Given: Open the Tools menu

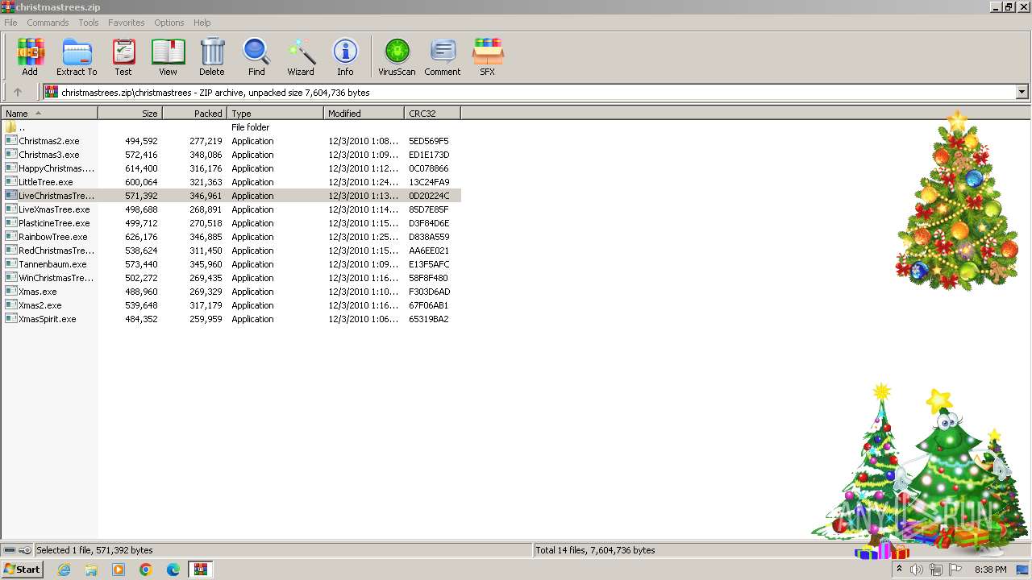Looking at the screenshot, I should (89, 23).
